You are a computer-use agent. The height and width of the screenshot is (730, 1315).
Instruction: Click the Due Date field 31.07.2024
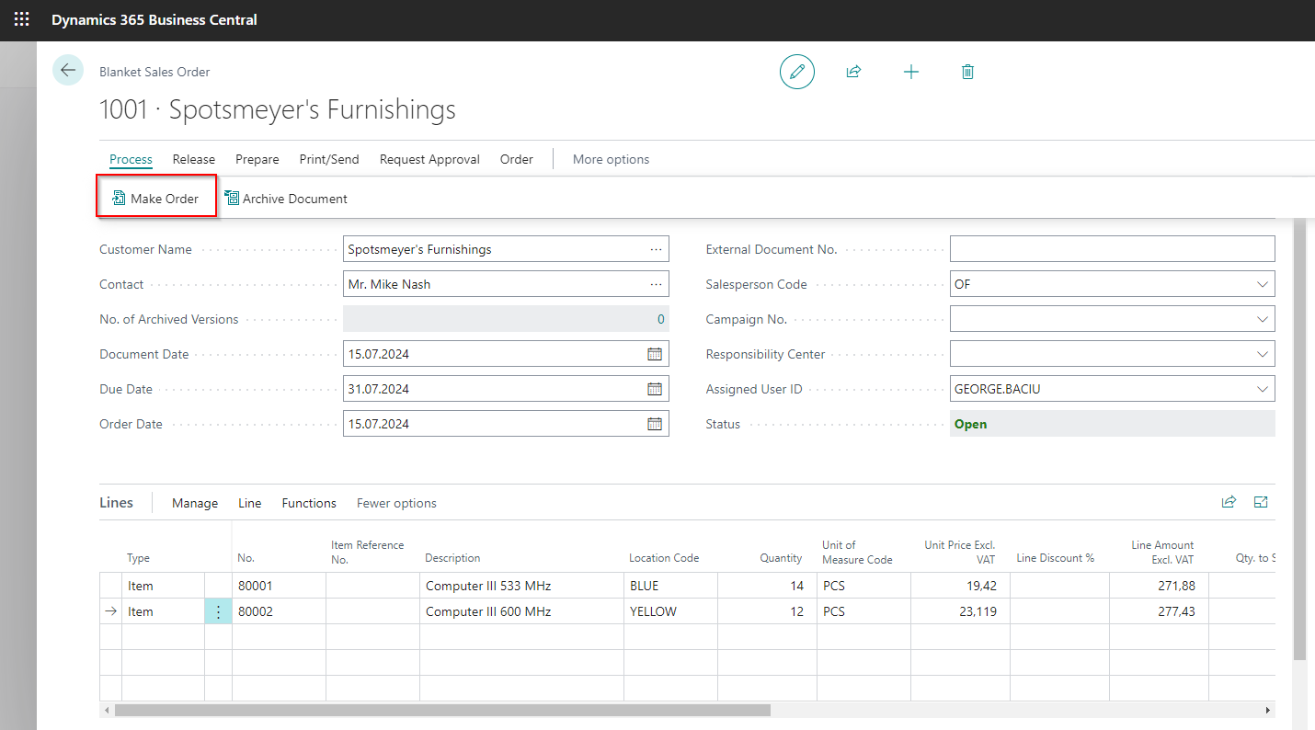[506, 389]
